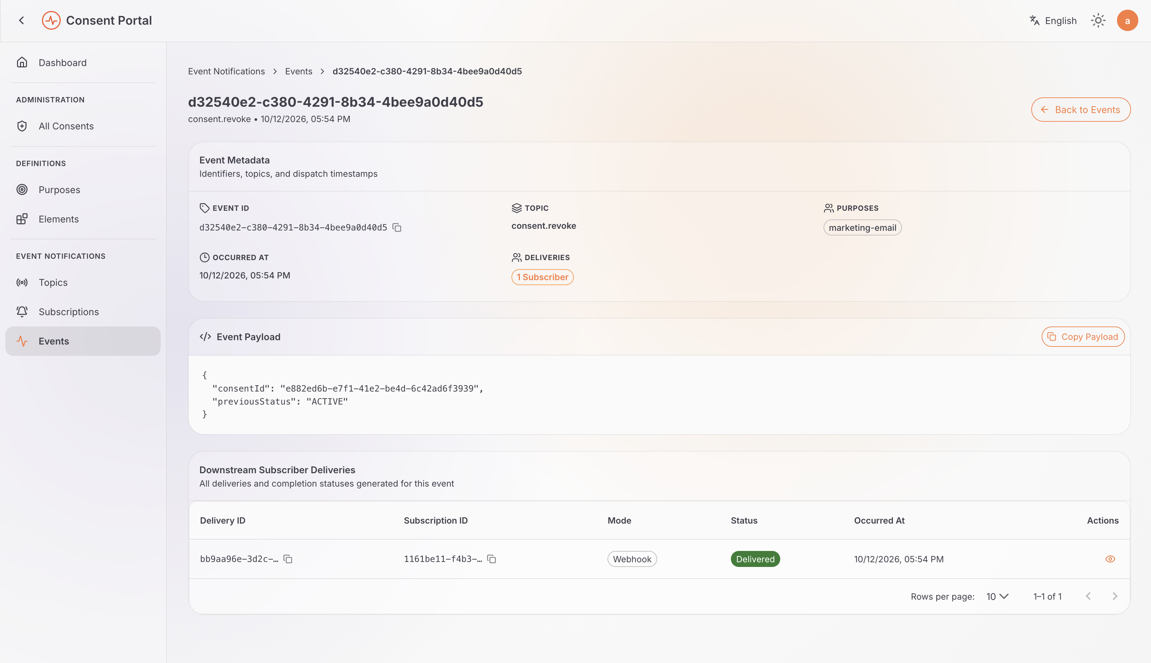Viewport: 1151px width, 663px height.
Task: Open Dashboard in the sidebar
Action: pyautogui.click(x=83, y=62)
